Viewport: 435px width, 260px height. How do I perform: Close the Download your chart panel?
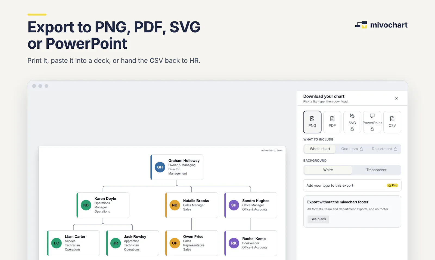tap(396, 98)
